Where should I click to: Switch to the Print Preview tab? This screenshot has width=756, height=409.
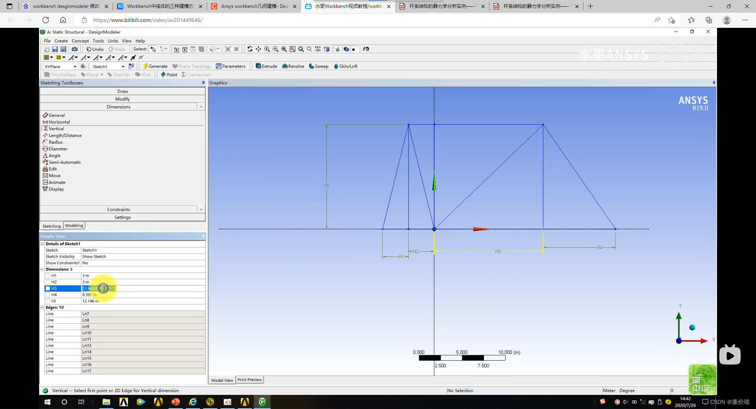point(250,380)
